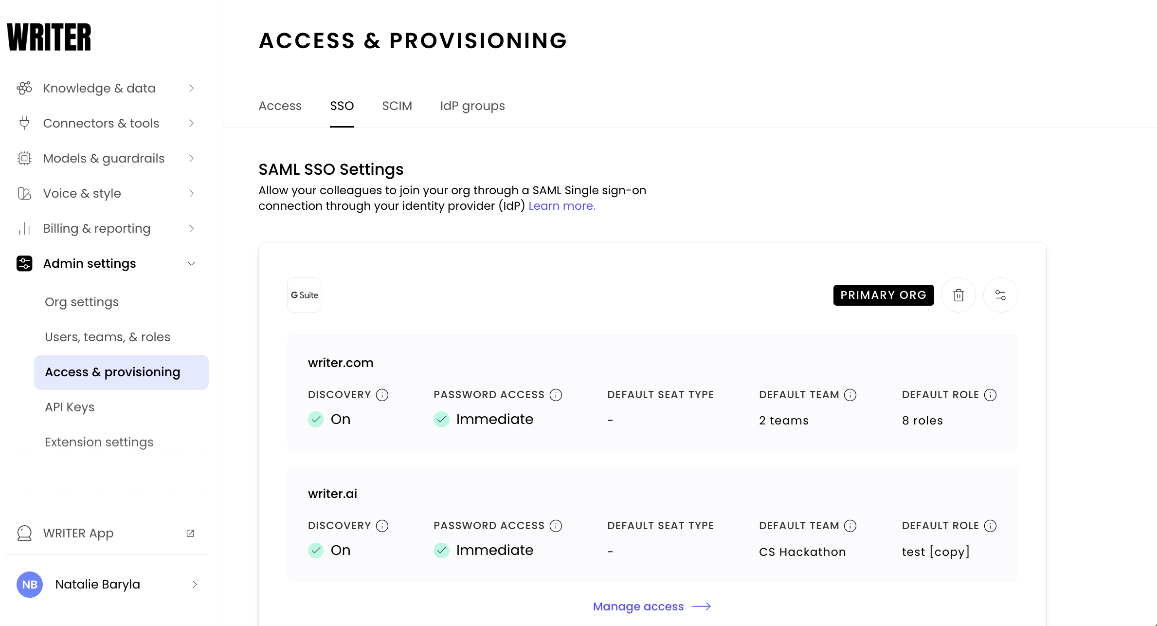This screenshot has height=626, width=1157.
Task: Click writer.ai Password Access Immediate checkmark
Action: 441,550
